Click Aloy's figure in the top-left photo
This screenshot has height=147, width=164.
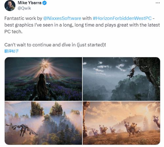pyautogui.click(x=42, y=87)
